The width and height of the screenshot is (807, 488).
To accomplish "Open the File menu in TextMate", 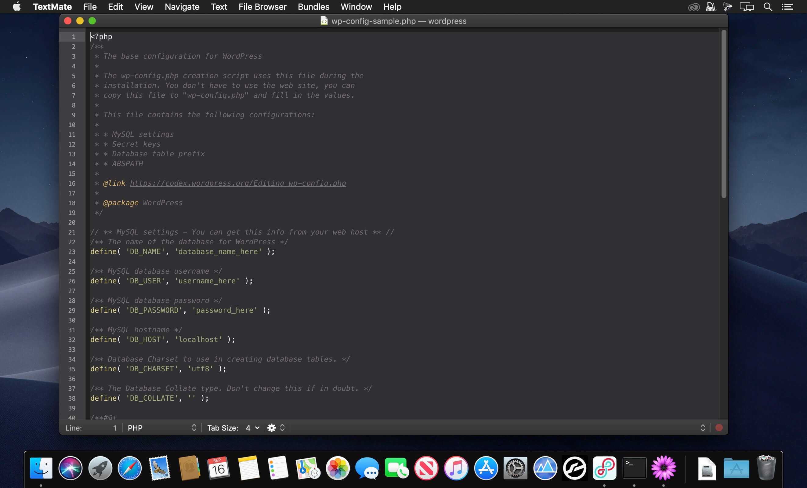I will coord(89,7).
